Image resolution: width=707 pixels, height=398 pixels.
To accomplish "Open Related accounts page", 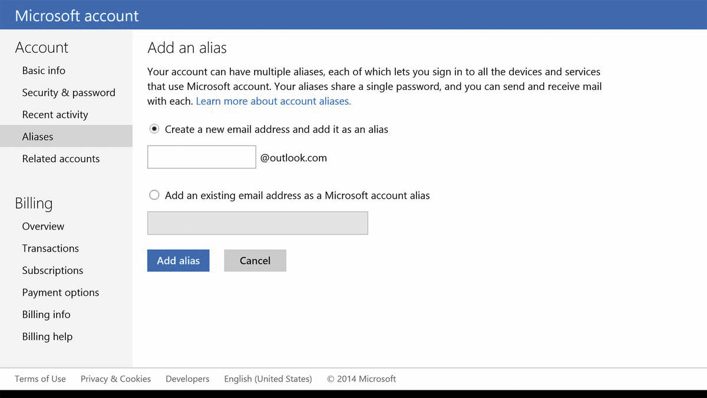I will tap(61, 159).
